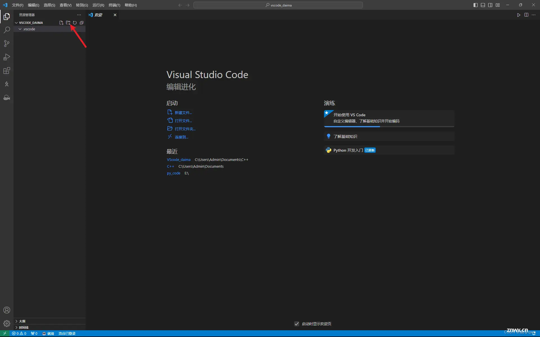Screen dimensions: 540x337
Task: Open recent VScode_daima folder
Action: pyautogui.click(x=179, y=160)
